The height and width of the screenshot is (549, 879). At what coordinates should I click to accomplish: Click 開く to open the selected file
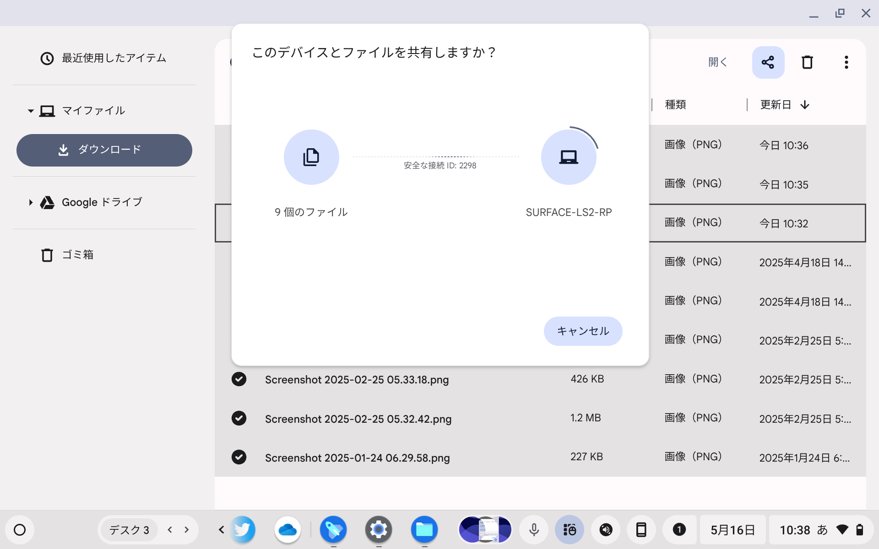[x=717, y=62]
